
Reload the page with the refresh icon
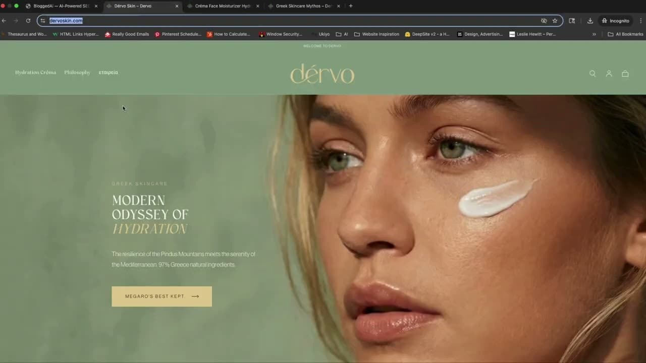tap(28, 21)
